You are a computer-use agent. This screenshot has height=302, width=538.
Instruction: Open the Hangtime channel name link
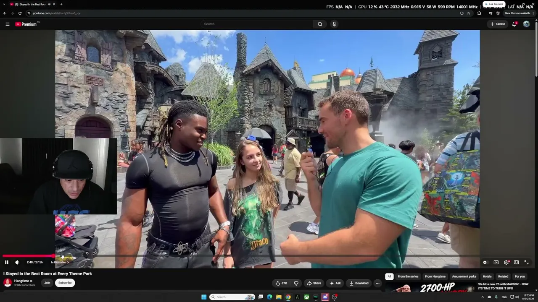[21, 281]
